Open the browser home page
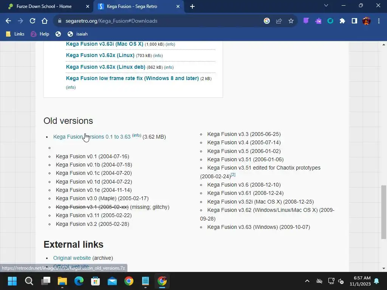The image size is (387, 290). [x=45, y=21]
